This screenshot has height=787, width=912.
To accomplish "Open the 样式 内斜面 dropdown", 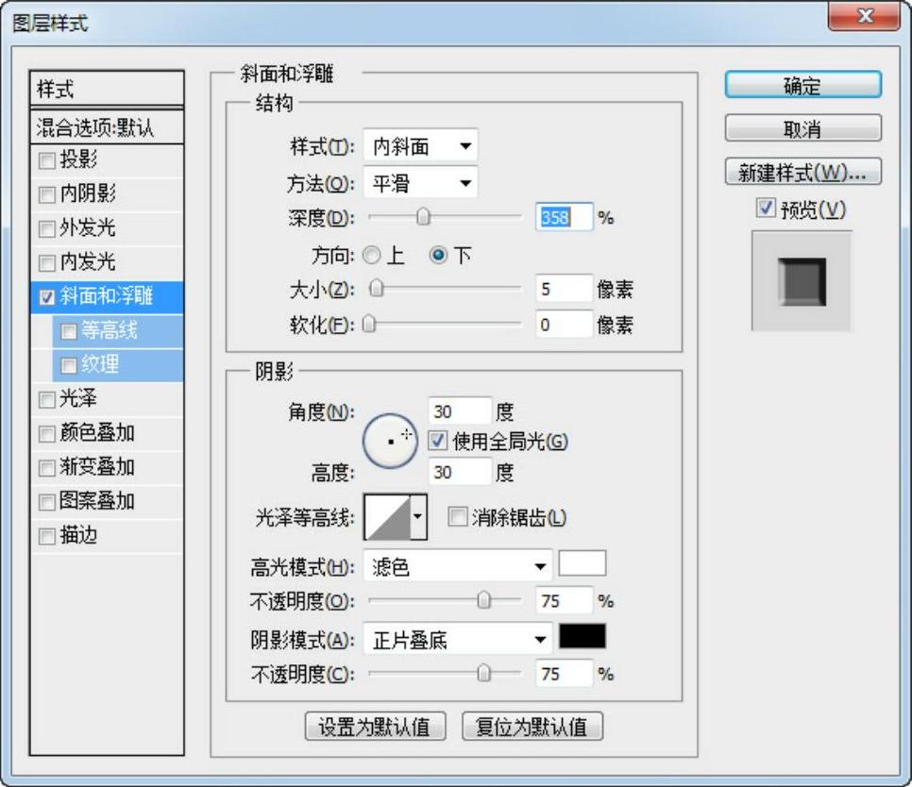I will (420, 146).
